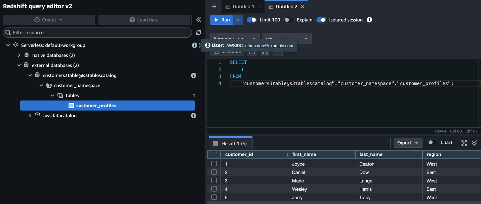
Task: Collapse the resources side panel
Action: click(x=199, y=20)
